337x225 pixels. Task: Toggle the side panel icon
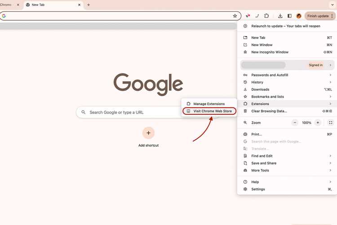click(x=289, y=16)
